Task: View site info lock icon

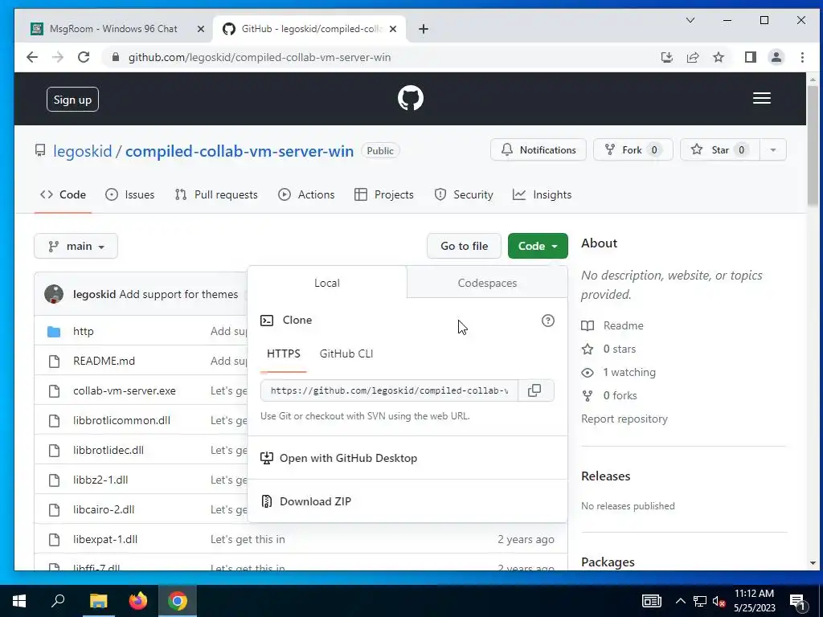Action: (116, 57)
